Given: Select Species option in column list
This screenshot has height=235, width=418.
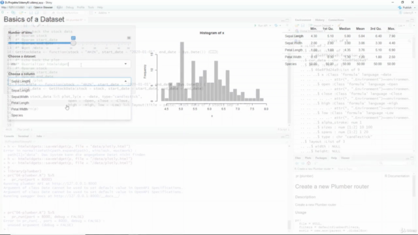Looking at the screenshot, I should pos(69,116).
